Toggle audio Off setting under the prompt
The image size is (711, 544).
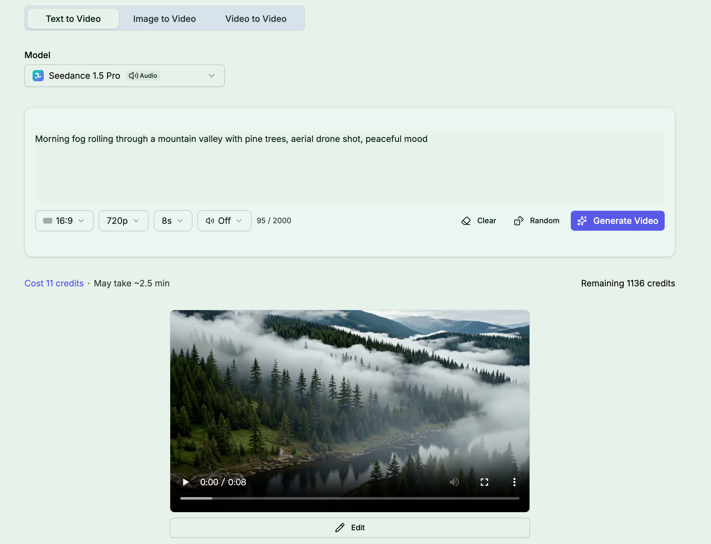click(224, 220)
